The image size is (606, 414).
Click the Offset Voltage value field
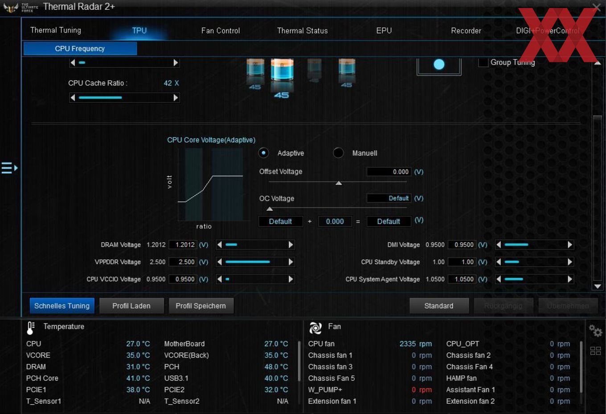(389, 172)
